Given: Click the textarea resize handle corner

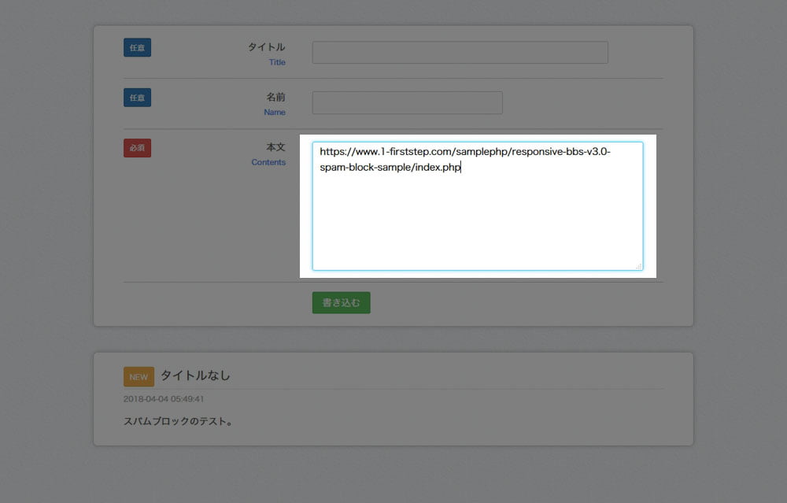Looking at the screenshot, I should coord(638,266).
